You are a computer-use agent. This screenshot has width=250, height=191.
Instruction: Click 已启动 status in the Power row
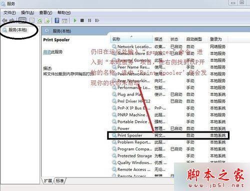(176, 128)
